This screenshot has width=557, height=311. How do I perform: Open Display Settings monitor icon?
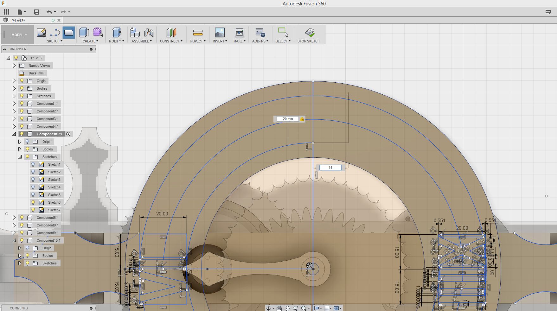tap(317, 308)
